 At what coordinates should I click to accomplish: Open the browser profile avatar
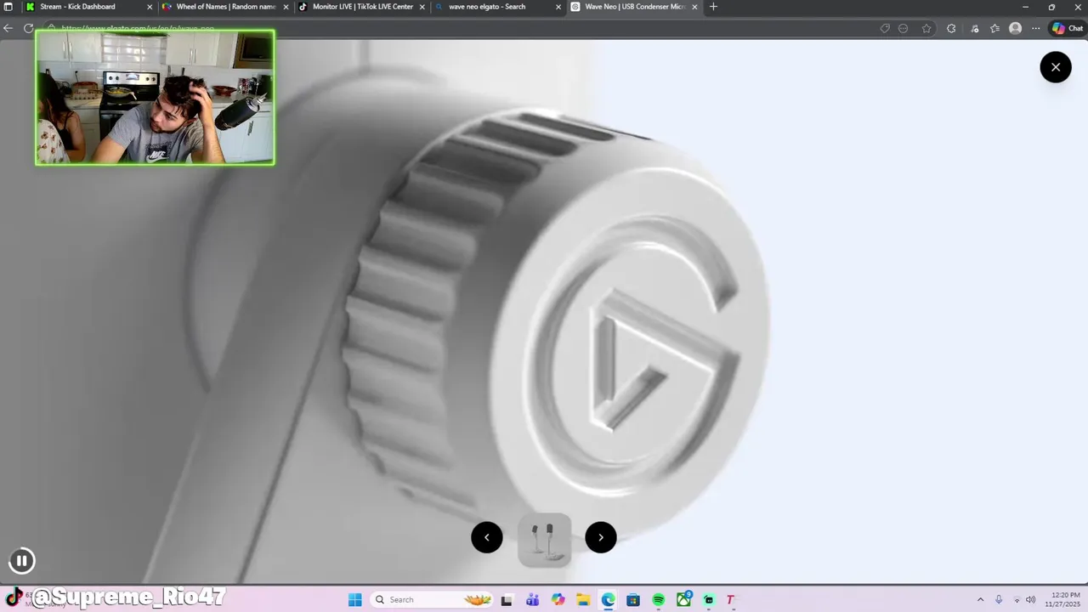tap(1015, 28)
